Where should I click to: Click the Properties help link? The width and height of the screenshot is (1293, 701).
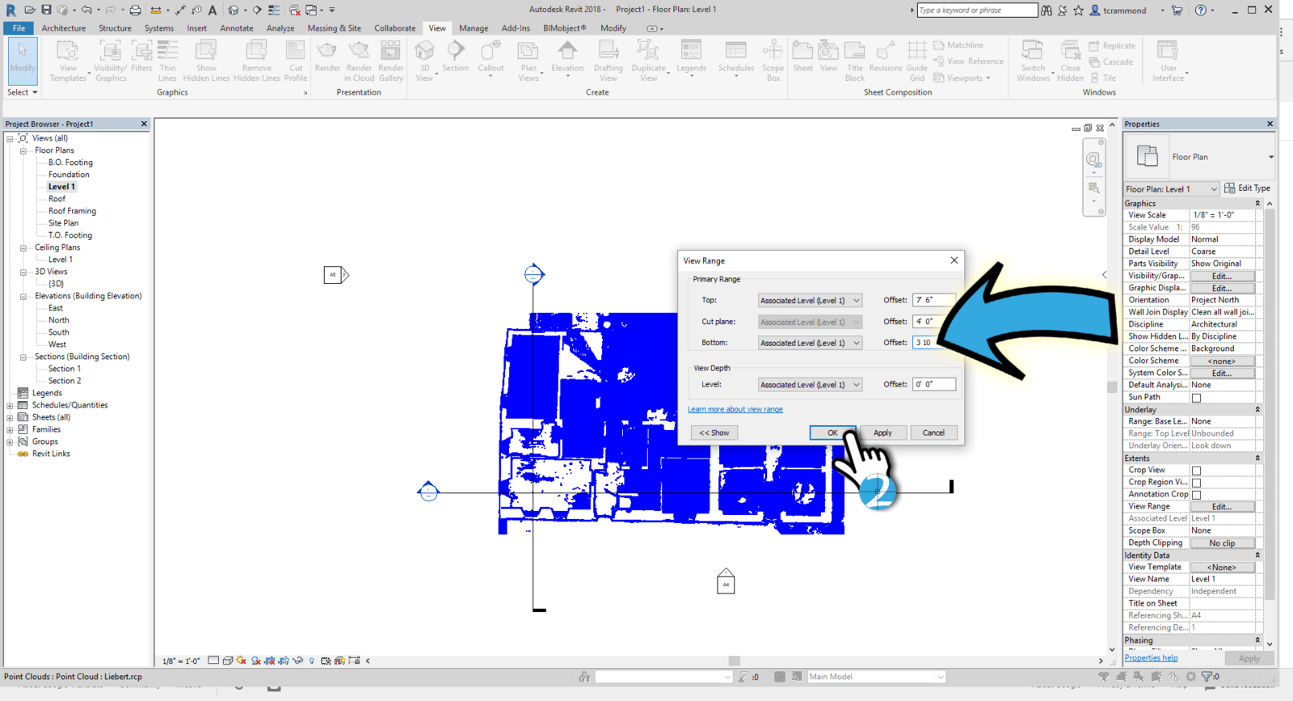pos(1151,658)
